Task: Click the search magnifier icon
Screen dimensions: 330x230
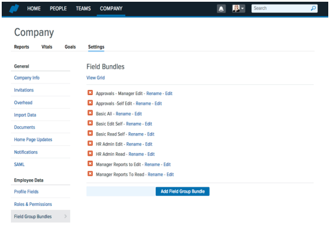Action: pos(313,9)
